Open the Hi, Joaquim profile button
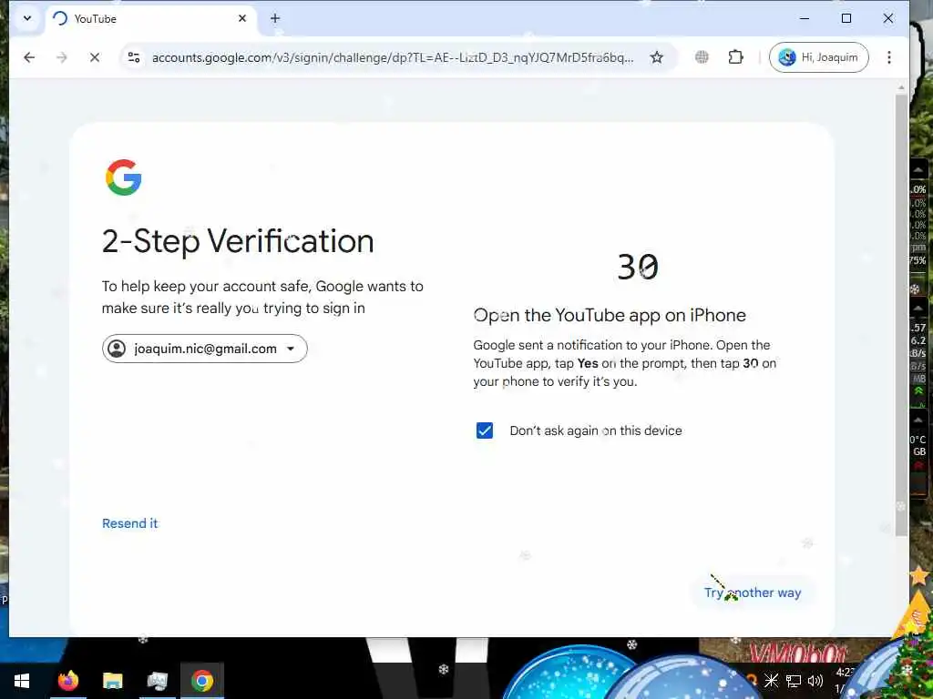Viewport: 933px width, 699px height. (x=819, y=57)
